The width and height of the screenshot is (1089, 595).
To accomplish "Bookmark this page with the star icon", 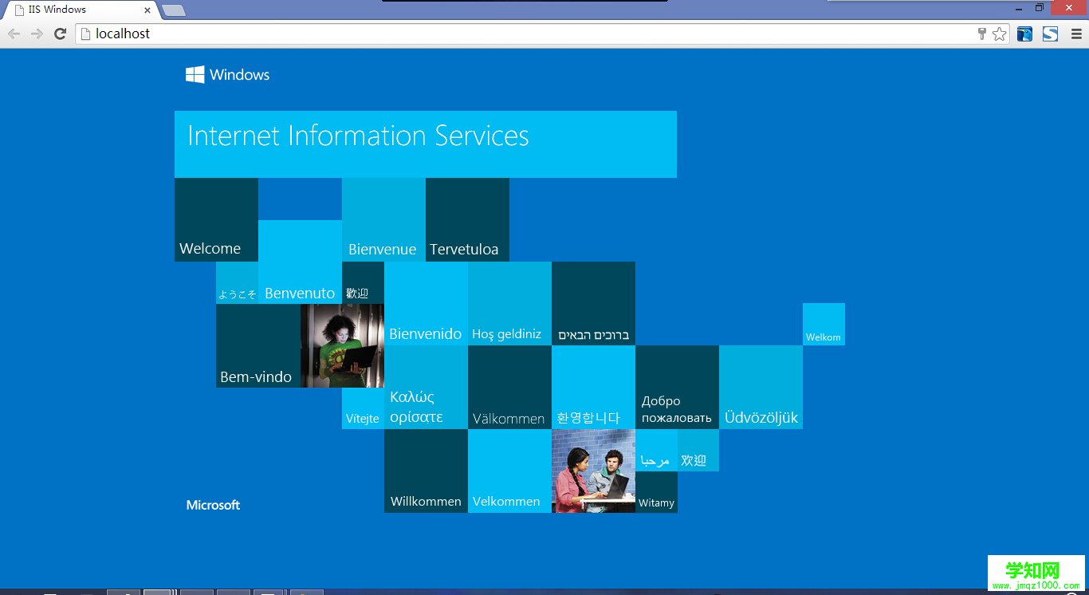I will tap(999, 33).
